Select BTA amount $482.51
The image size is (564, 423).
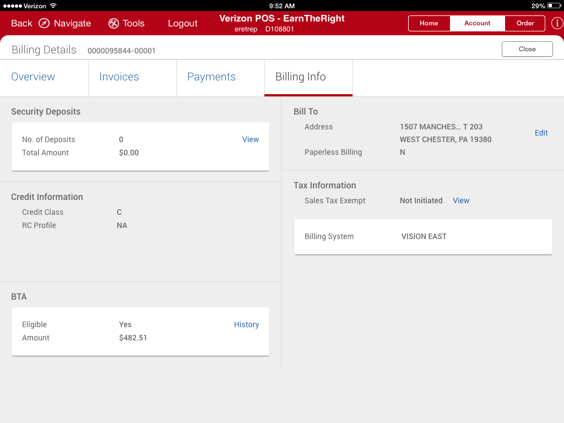(x=133, y=338)
